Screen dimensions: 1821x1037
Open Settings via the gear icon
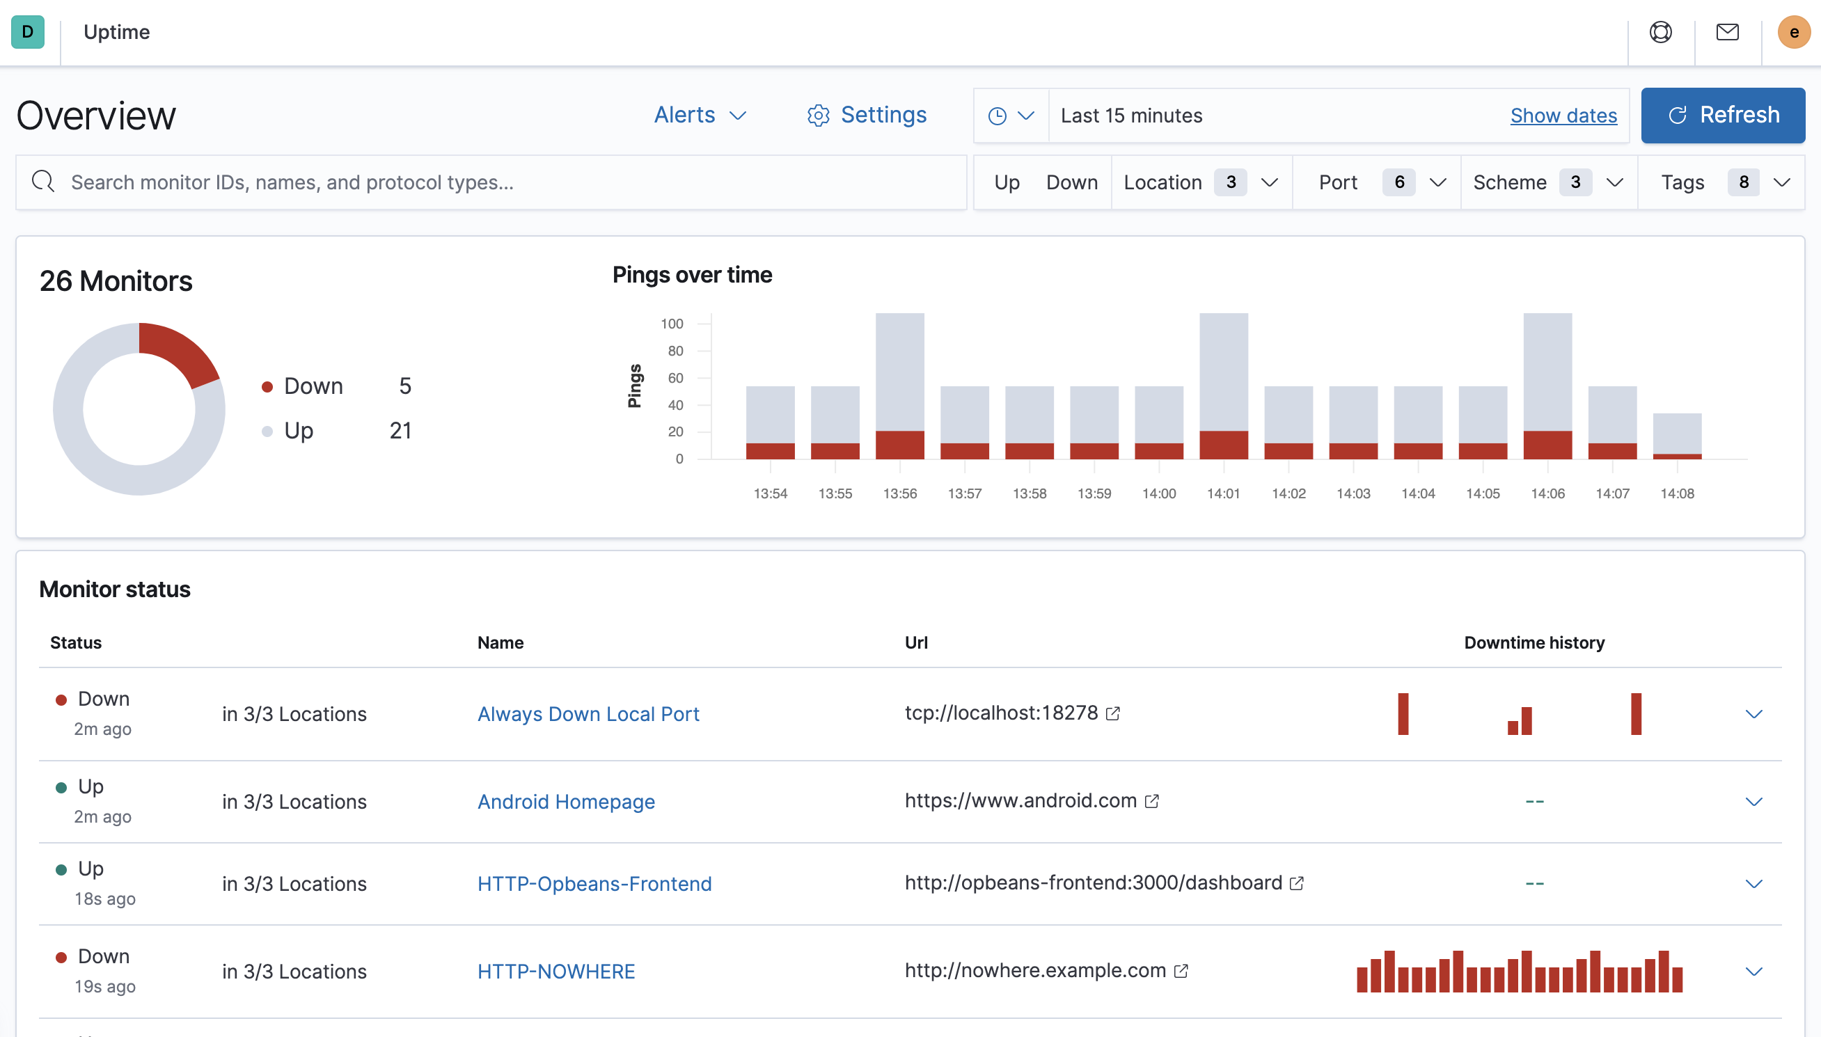pos(819,115)
